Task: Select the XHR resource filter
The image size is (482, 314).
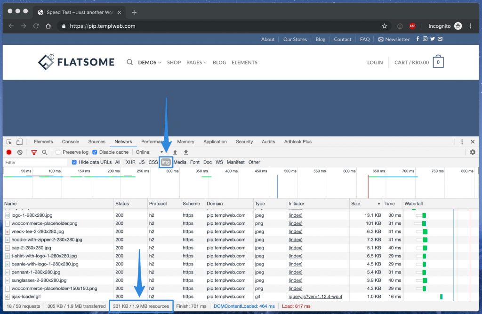Action: tap(131, 162)
